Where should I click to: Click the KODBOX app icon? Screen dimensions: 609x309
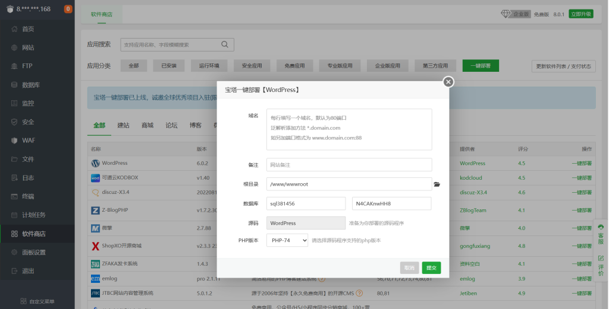pos(96,178)
